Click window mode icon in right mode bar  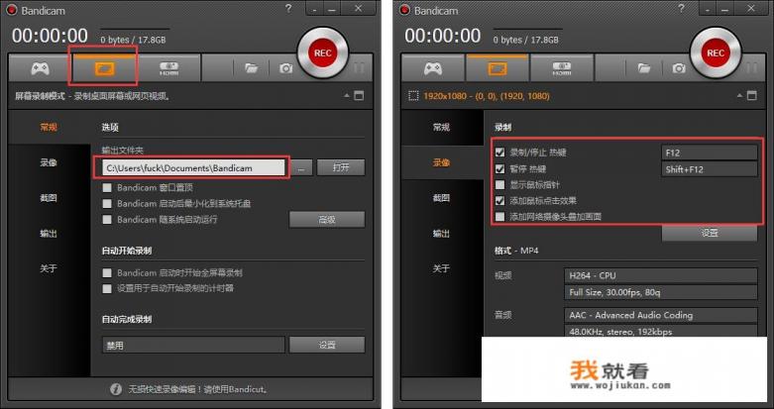(752, 96)
